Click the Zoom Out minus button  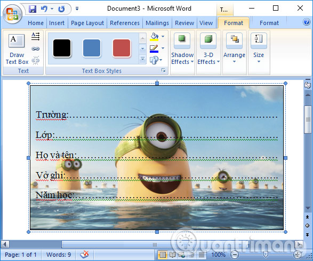pyautogui.click(x=235, y=255)
